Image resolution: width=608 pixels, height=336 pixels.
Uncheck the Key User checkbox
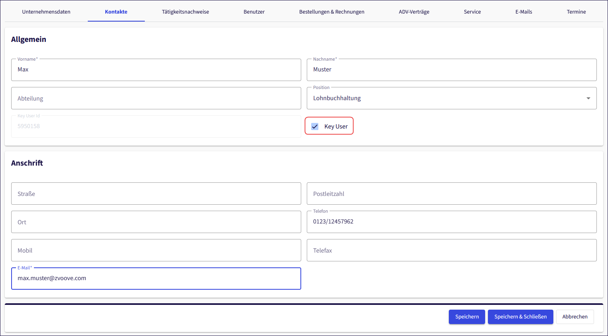pyautogui.click(x=315, y=126)
